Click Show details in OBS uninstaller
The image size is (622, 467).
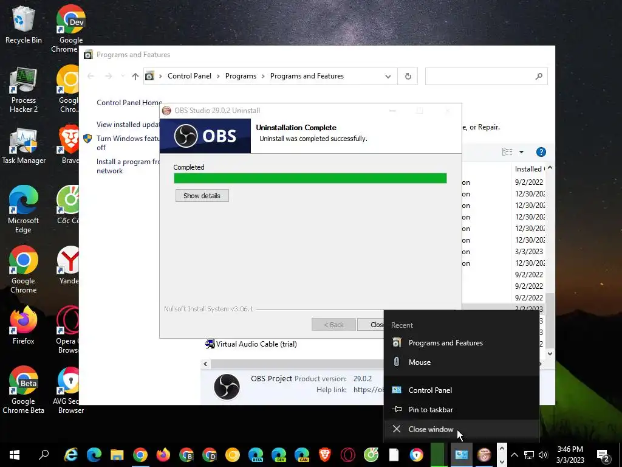202,196
